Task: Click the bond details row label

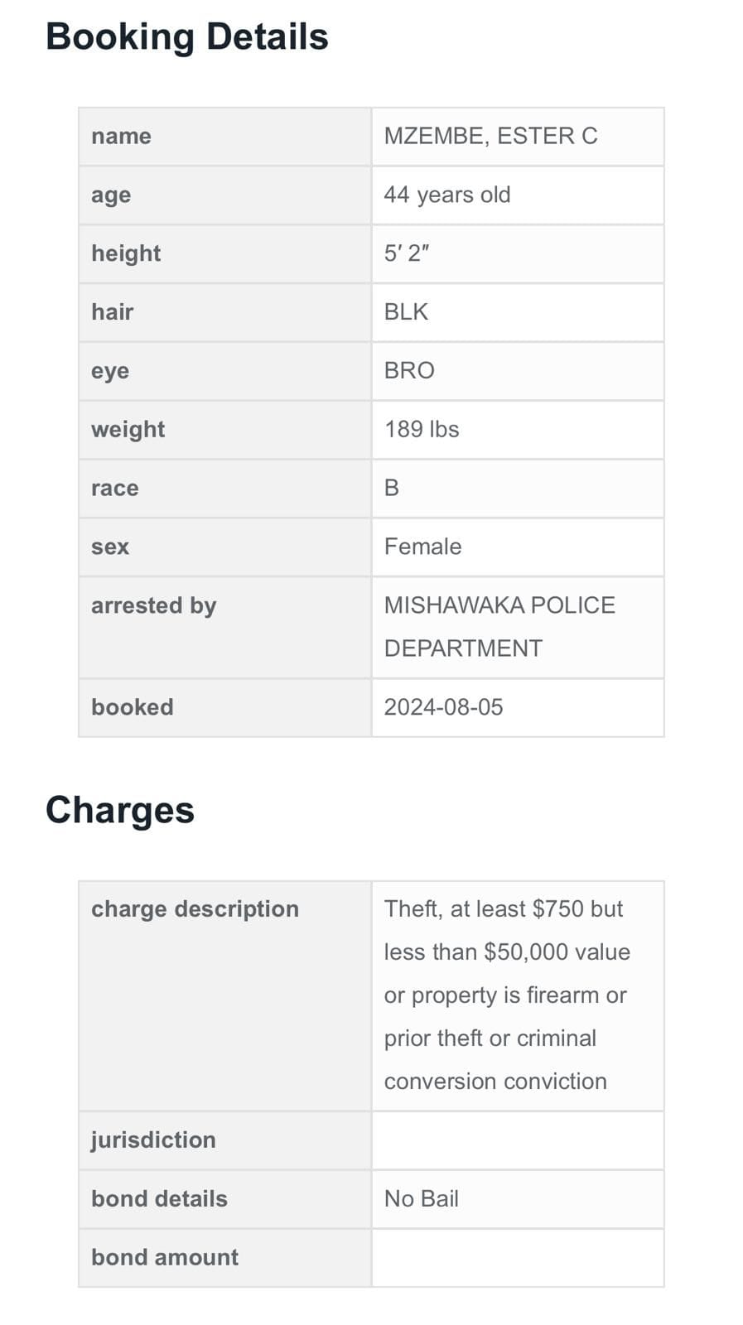Action: pos(159,1198)
